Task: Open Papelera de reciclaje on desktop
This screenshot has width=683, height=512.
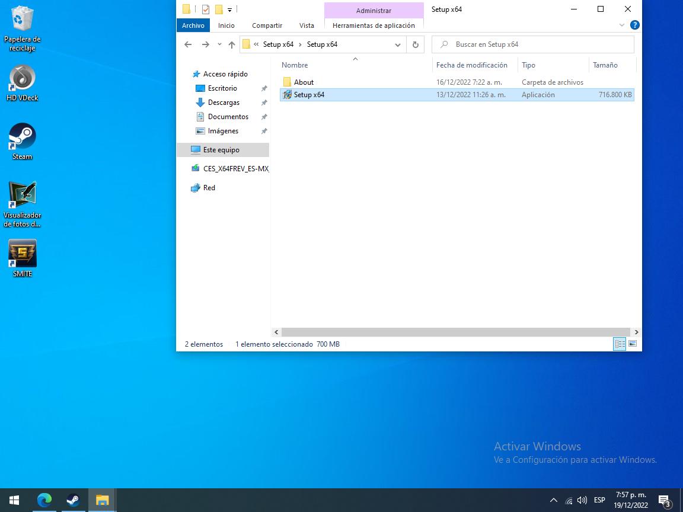Action: [23, 20]
